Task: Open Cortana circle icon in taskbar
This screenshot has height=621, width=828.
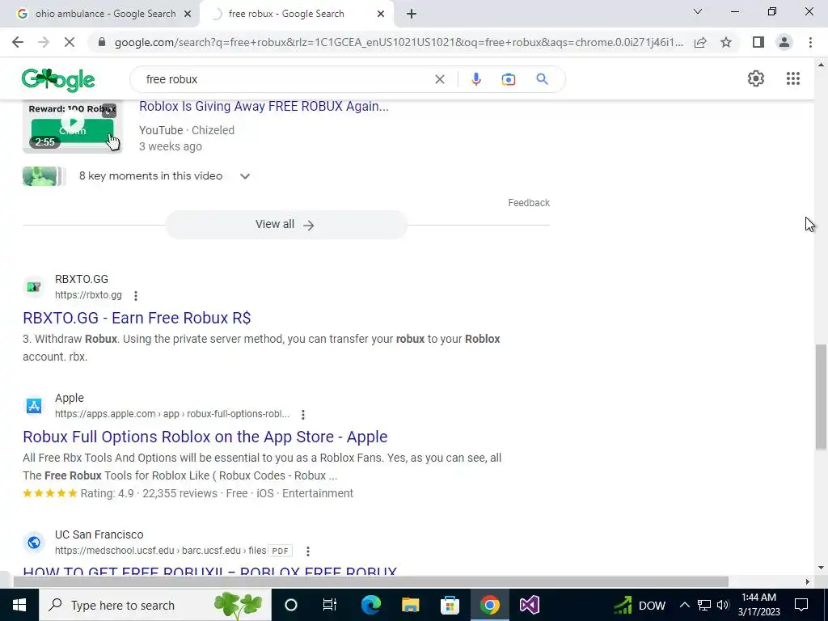Action: point(291,605)
